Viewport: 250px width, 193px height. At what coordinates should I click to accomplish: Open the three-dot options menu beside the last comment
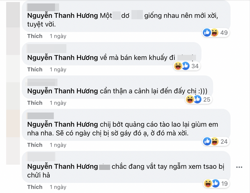click(x=239, y=167)
